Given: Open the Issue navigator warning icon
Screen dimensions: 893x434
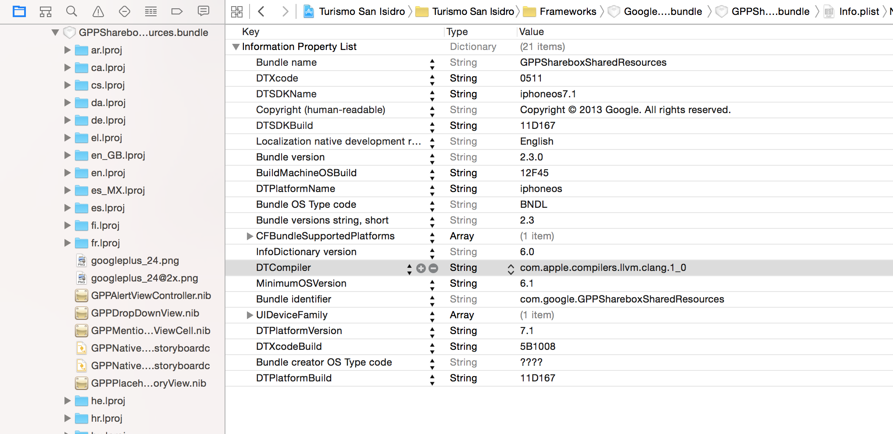Looking at the screenshot, I should [x=98, y=11].
